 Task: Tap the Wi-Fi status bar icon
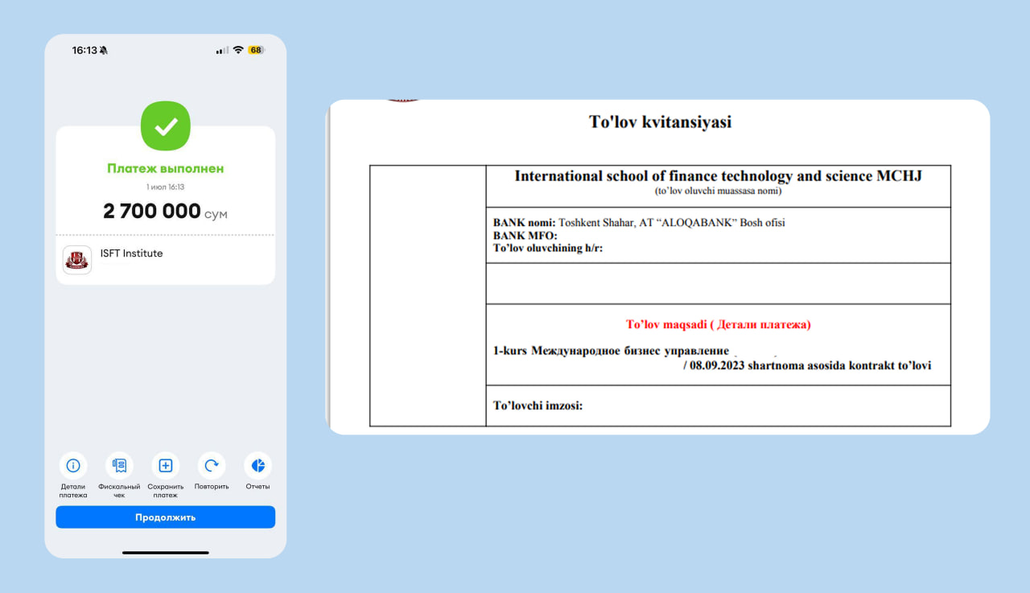[x=238, y=50]
